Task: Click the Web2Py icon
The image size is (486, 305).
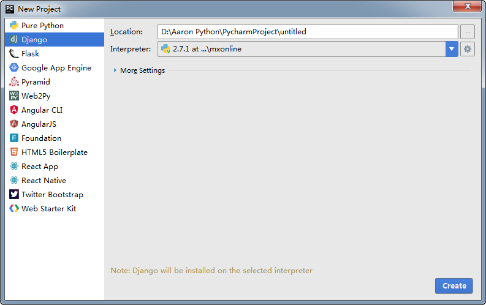Action: (x=14, y=96)
